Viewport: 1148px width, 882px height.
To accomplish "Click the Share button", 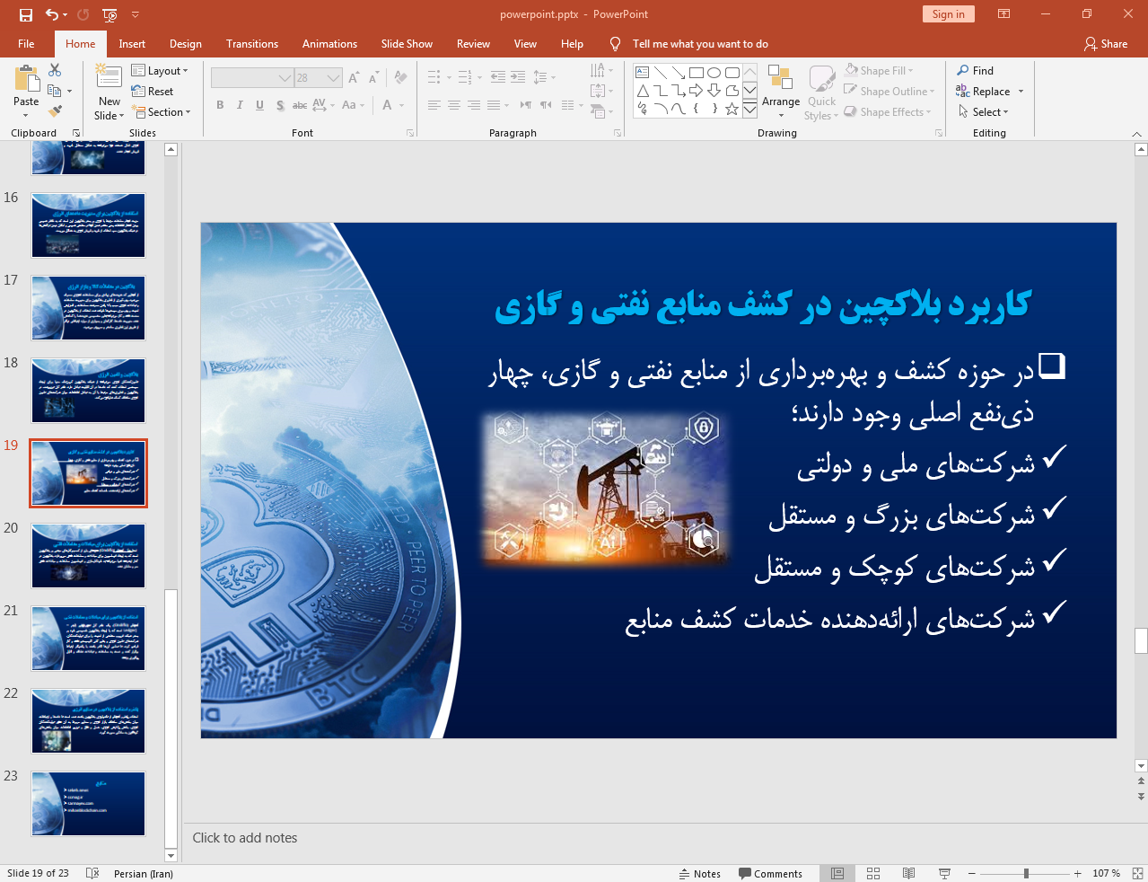I will click(x=1106, y=44).
